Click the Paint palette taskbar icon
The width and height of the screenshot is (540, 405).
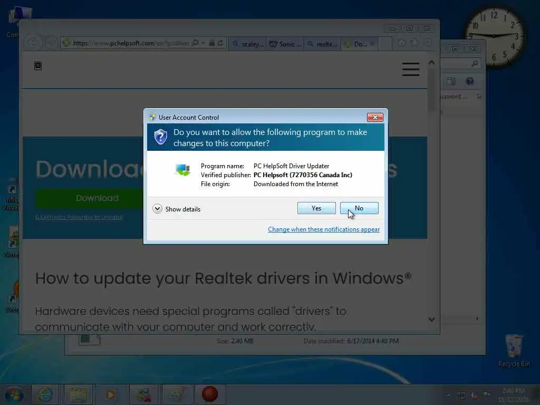tap(176, 394)
